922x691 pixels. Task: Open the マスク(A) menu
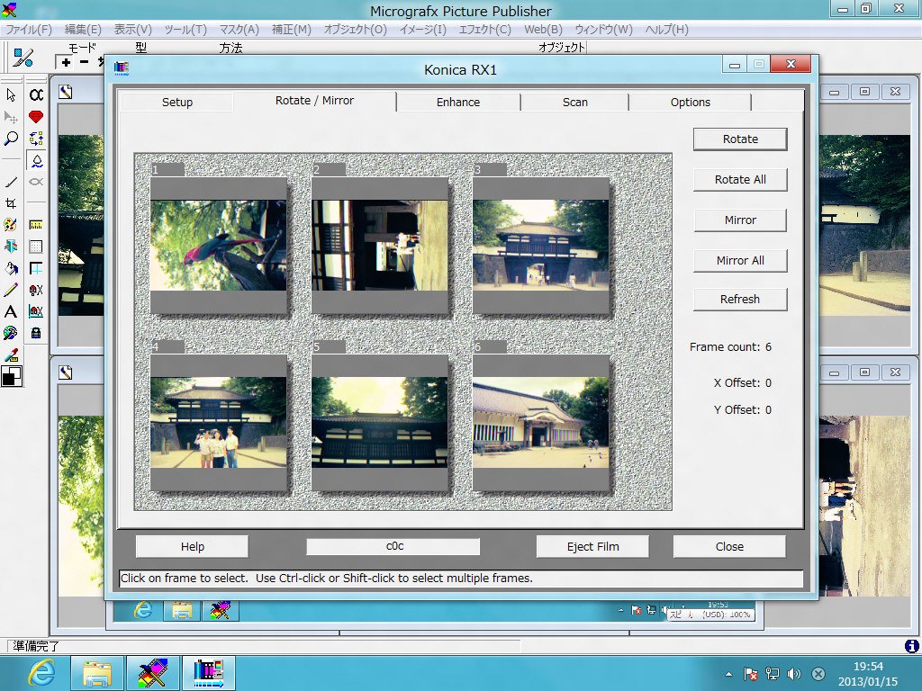239,30
